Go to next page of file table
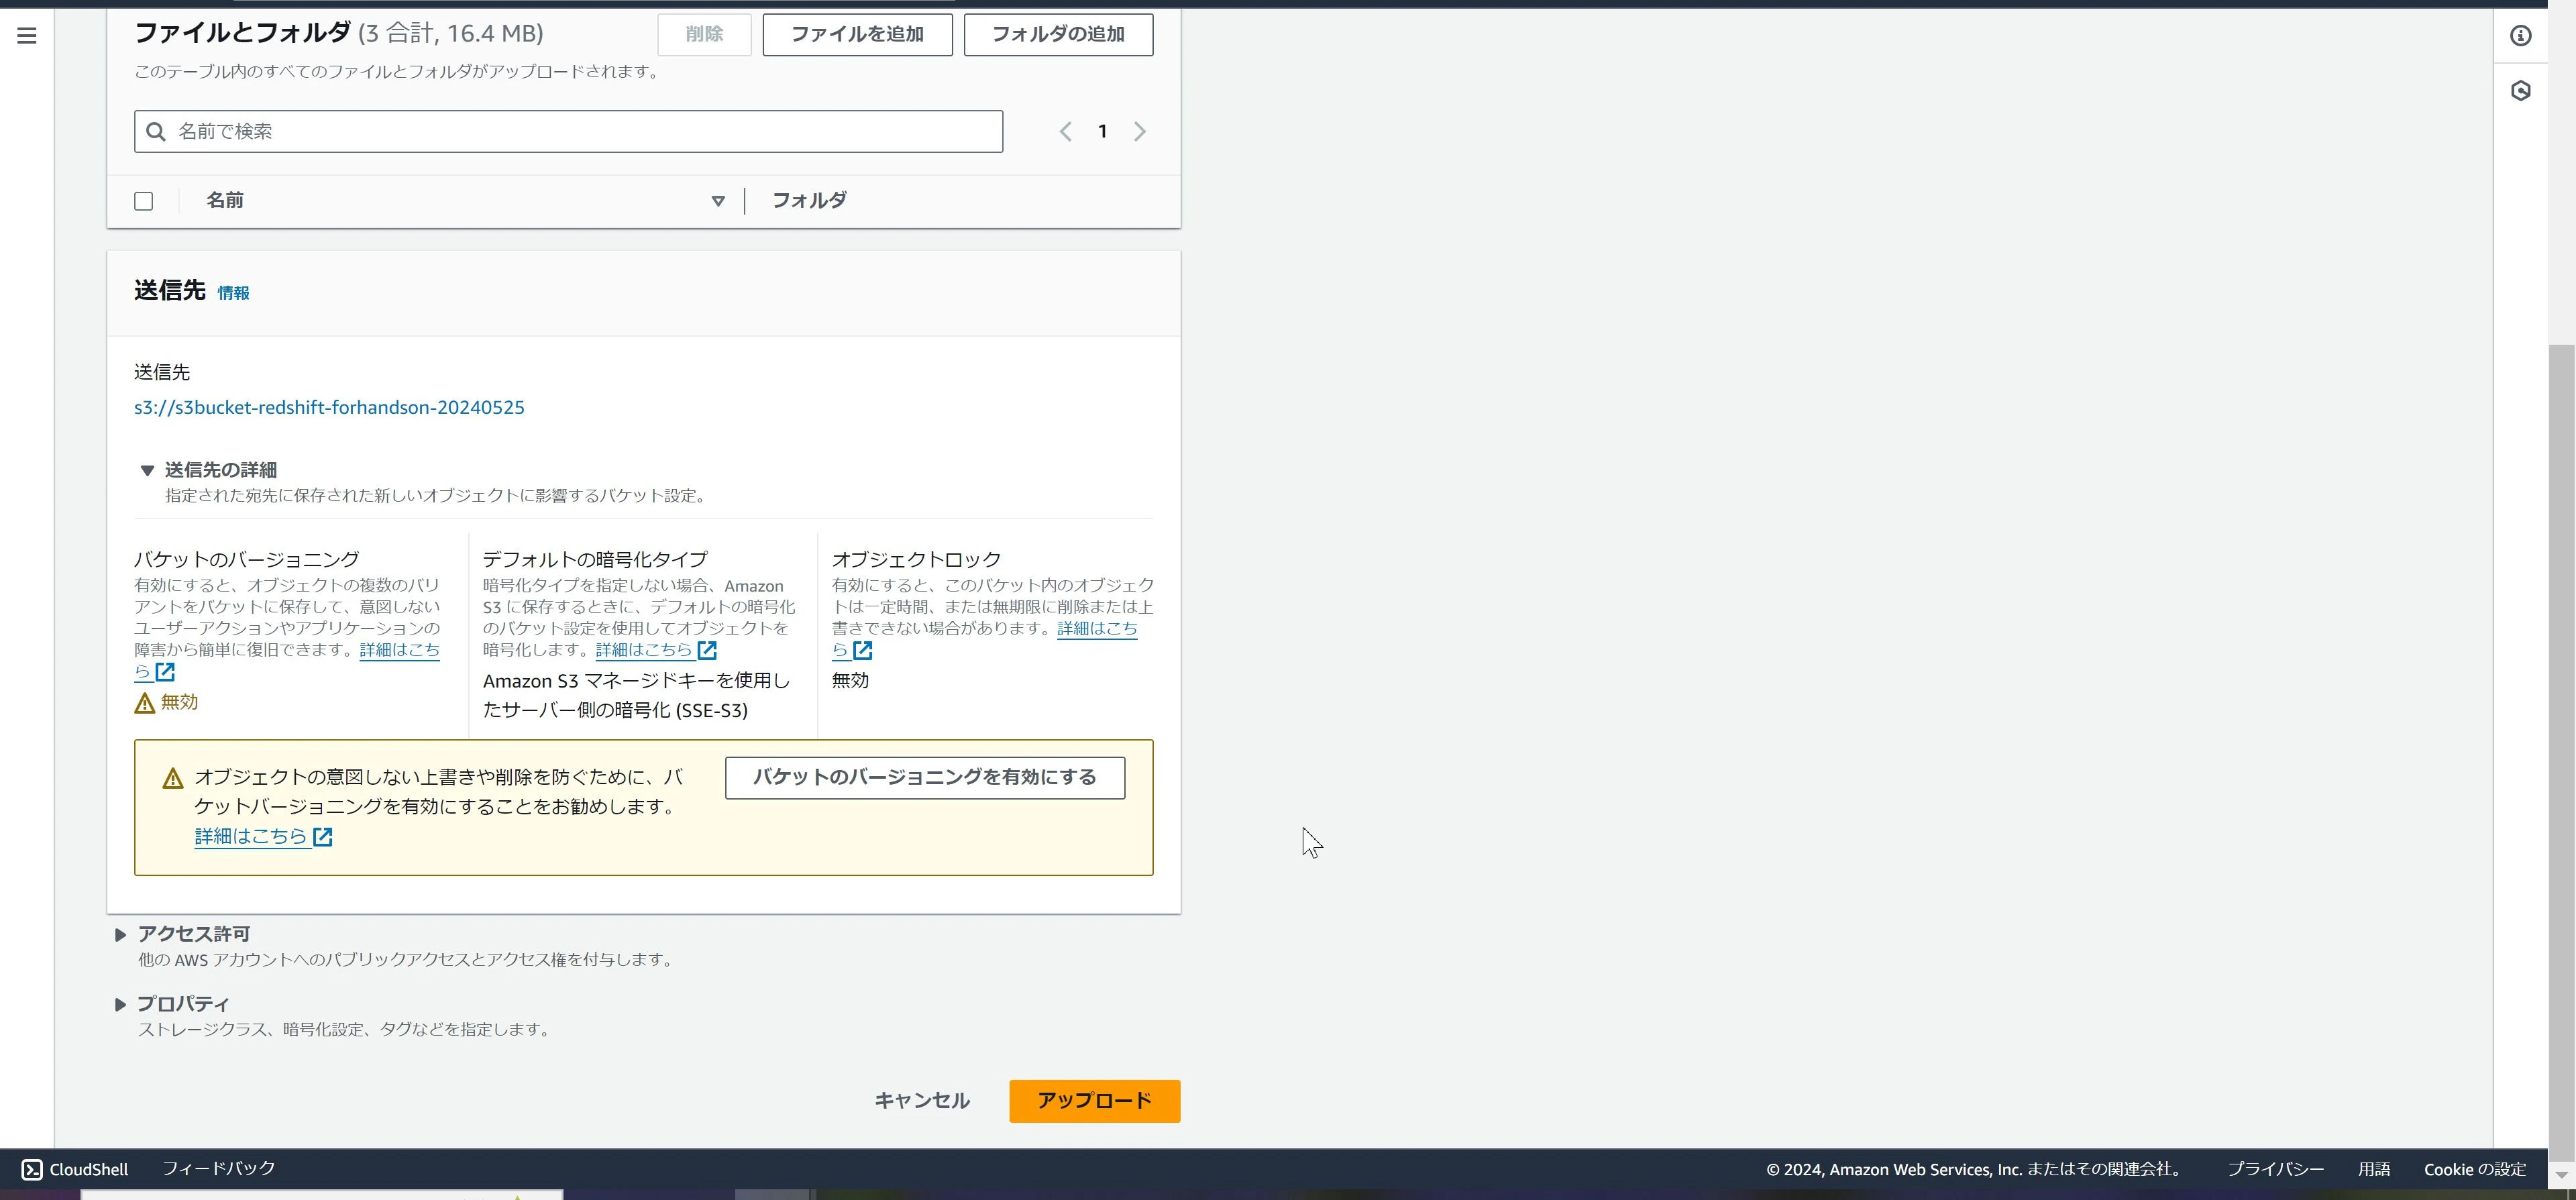2576x1200 pixels. 1139,132
